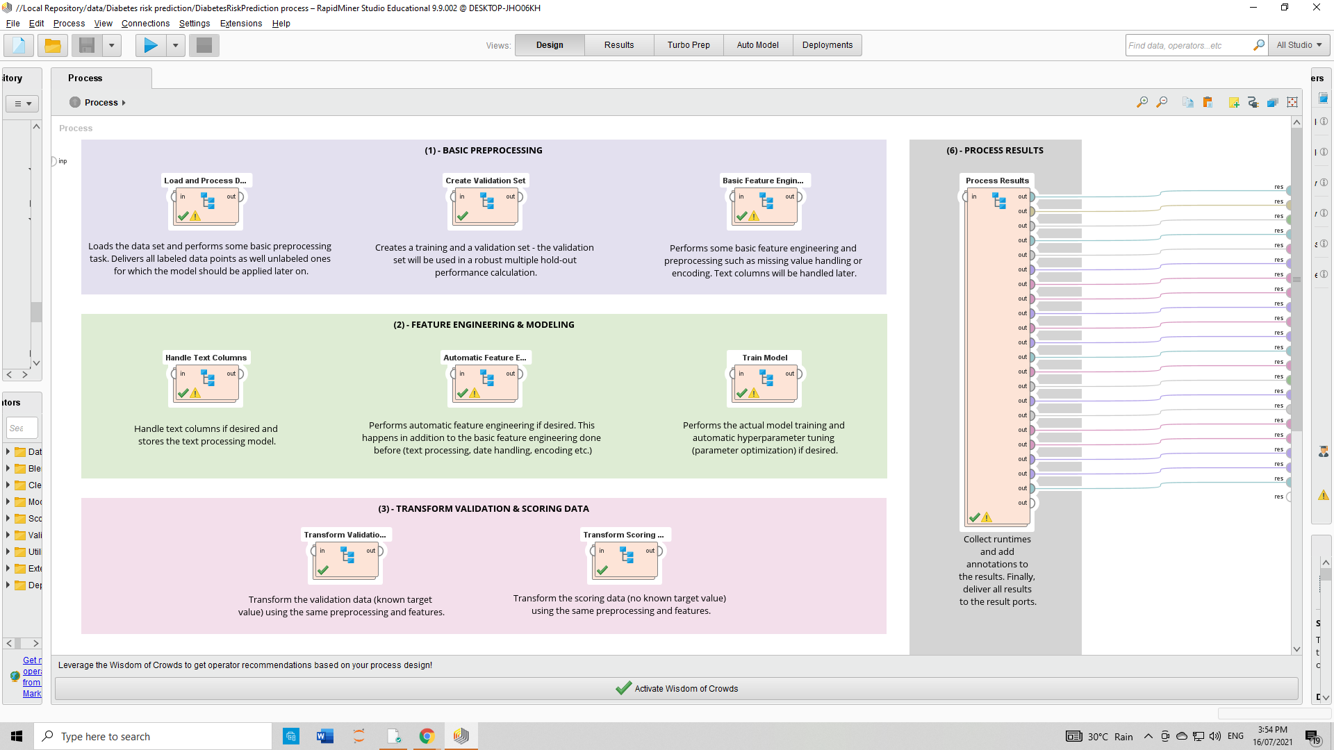Viewport: 1334px width, 750px height.
Task: Paste operators from clipboard icon
Action: pos(1208,103)
